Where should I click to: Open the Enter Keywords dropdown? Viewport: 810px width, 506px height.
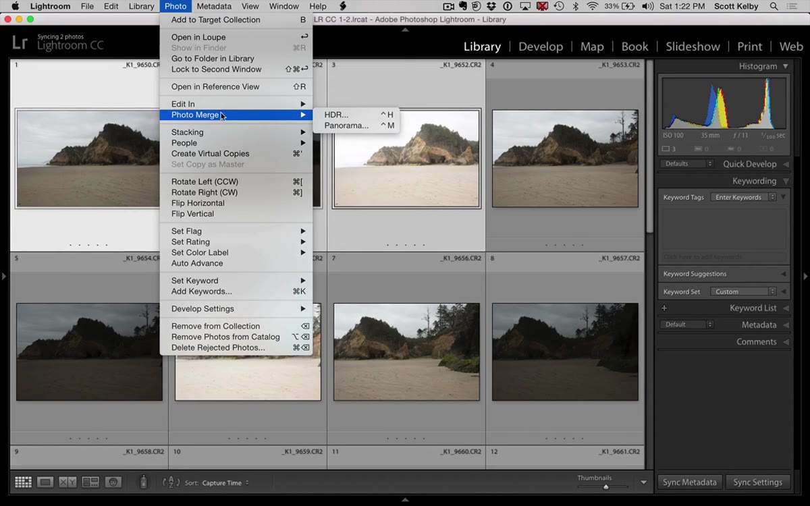[x=743, y=198]
